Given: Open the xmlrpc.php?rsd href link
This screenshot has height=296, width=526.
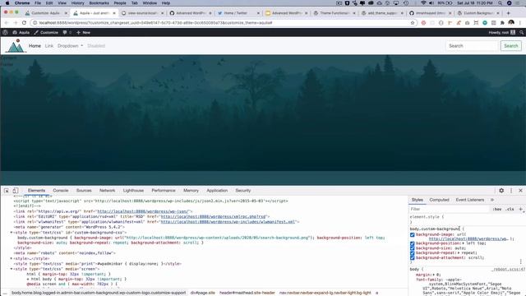Looking at the screenshot, I should (214, 216).
